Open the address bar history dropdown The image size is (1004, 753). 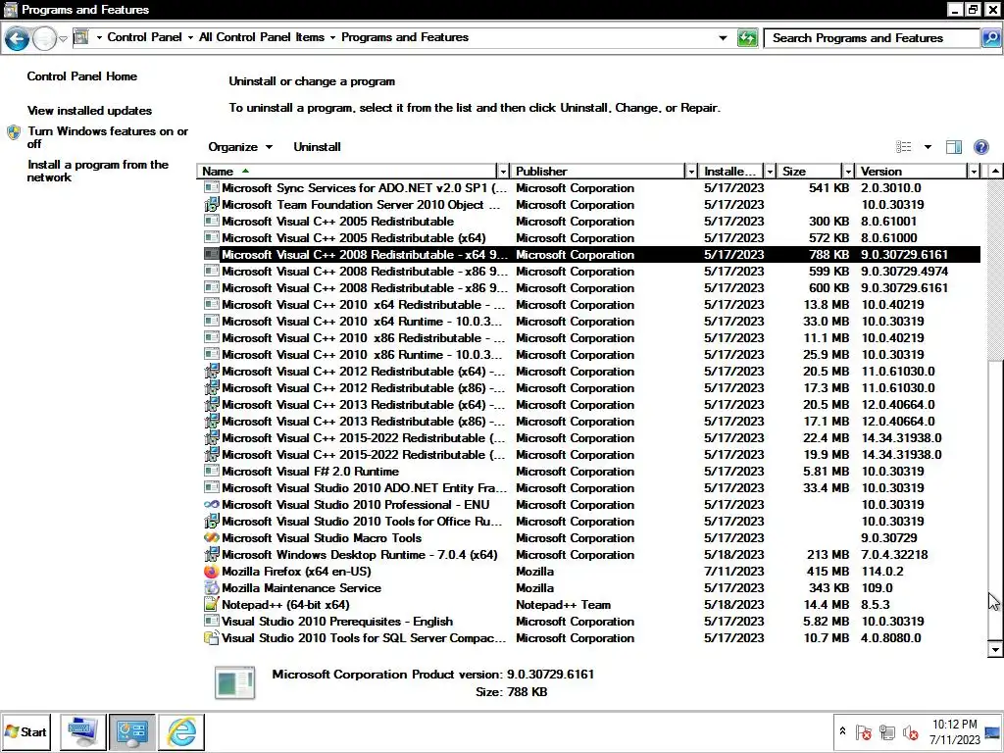click(723, 38)
